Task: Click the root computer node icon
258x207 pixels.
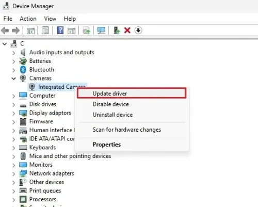Action: pos(14,44)
